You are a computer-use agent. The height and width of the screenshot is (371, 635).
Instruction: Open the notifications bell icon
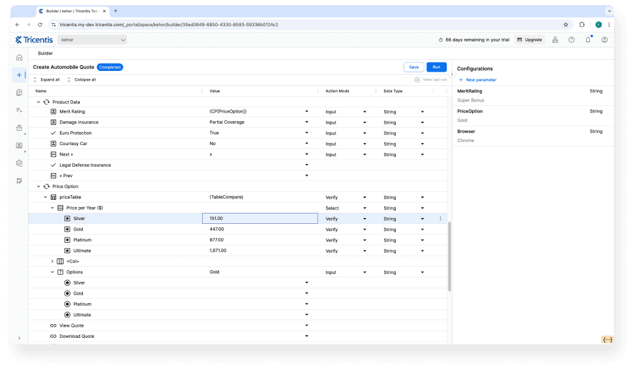[588, 40]
